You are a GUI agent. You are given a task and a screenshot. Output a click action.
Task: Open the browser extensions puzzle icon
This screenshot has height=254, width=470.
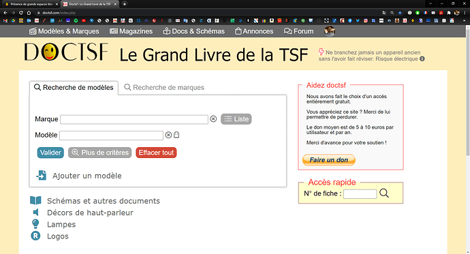point(449,13)
